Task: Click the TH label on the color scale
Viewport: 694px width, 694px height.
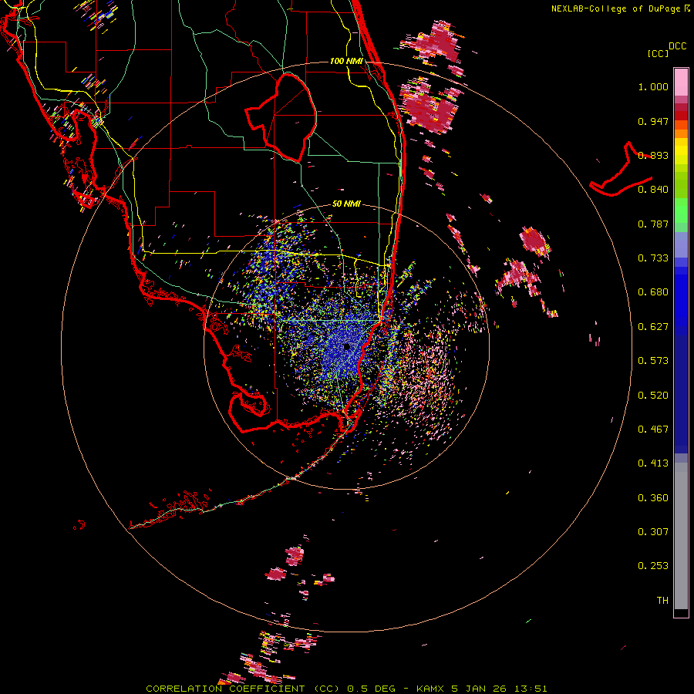Action: 662,601
